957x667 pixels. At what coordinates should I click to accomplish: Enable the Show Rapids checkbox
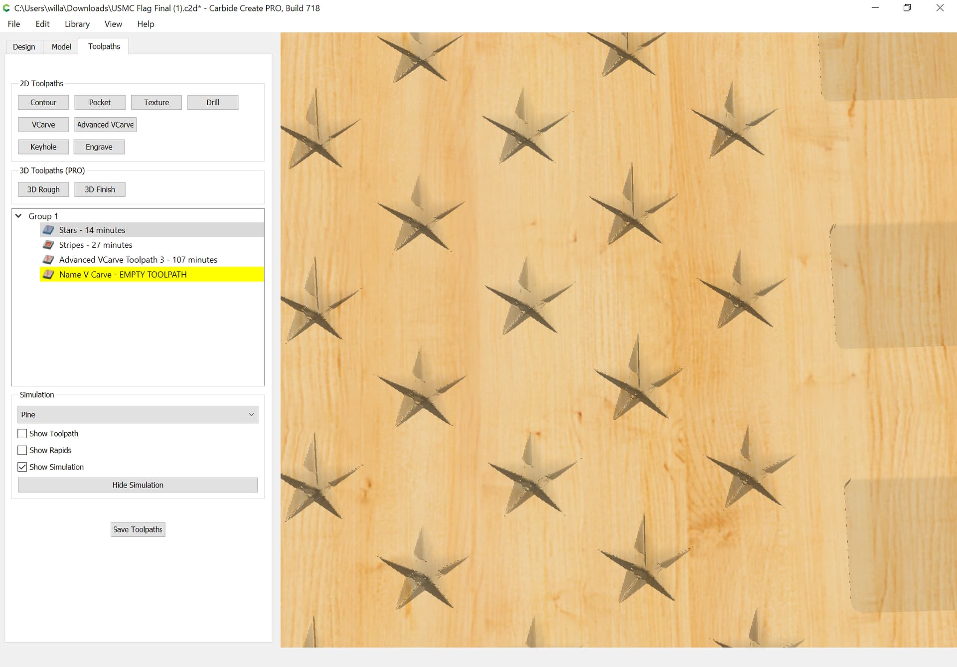click(22, 450)
